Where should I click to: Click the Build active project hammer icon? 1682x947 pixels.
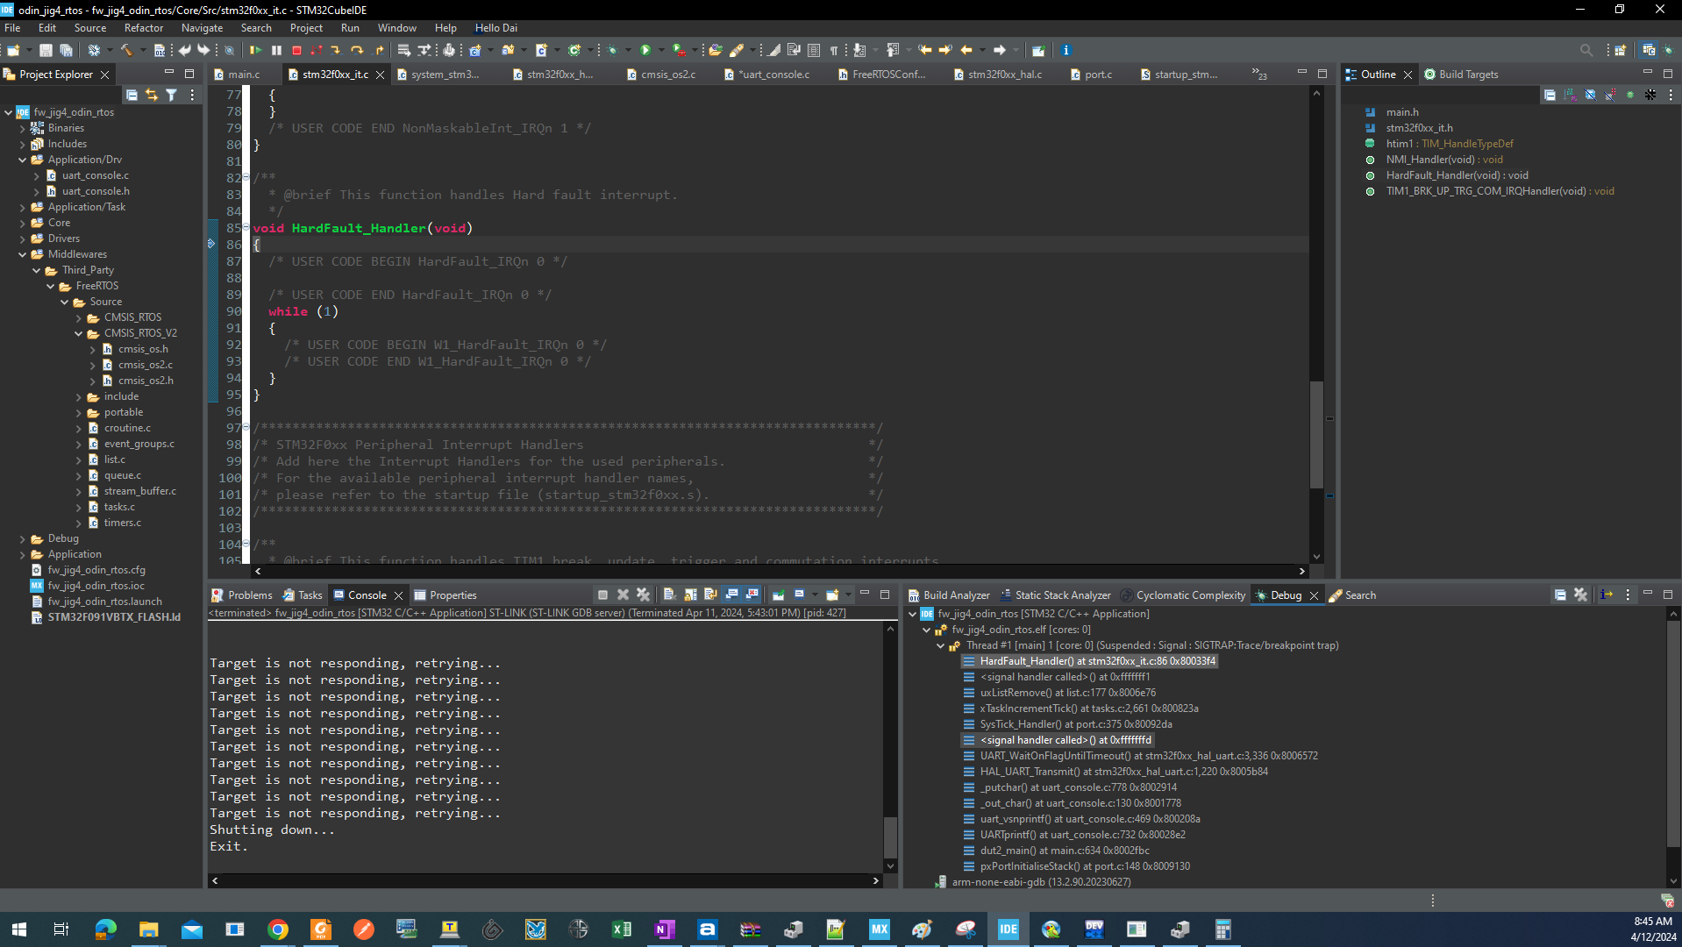click(126, 50)
